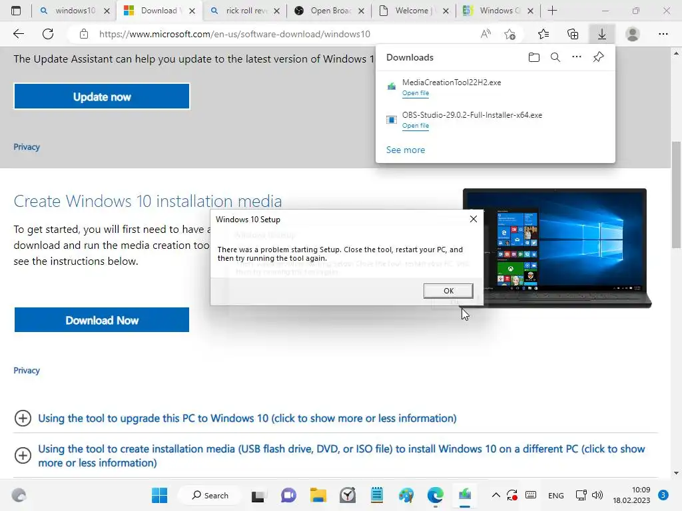Open the browser profile avatar
Image resolution: width=682 pixels, height=511 pixels.
[x=633, y=34]
